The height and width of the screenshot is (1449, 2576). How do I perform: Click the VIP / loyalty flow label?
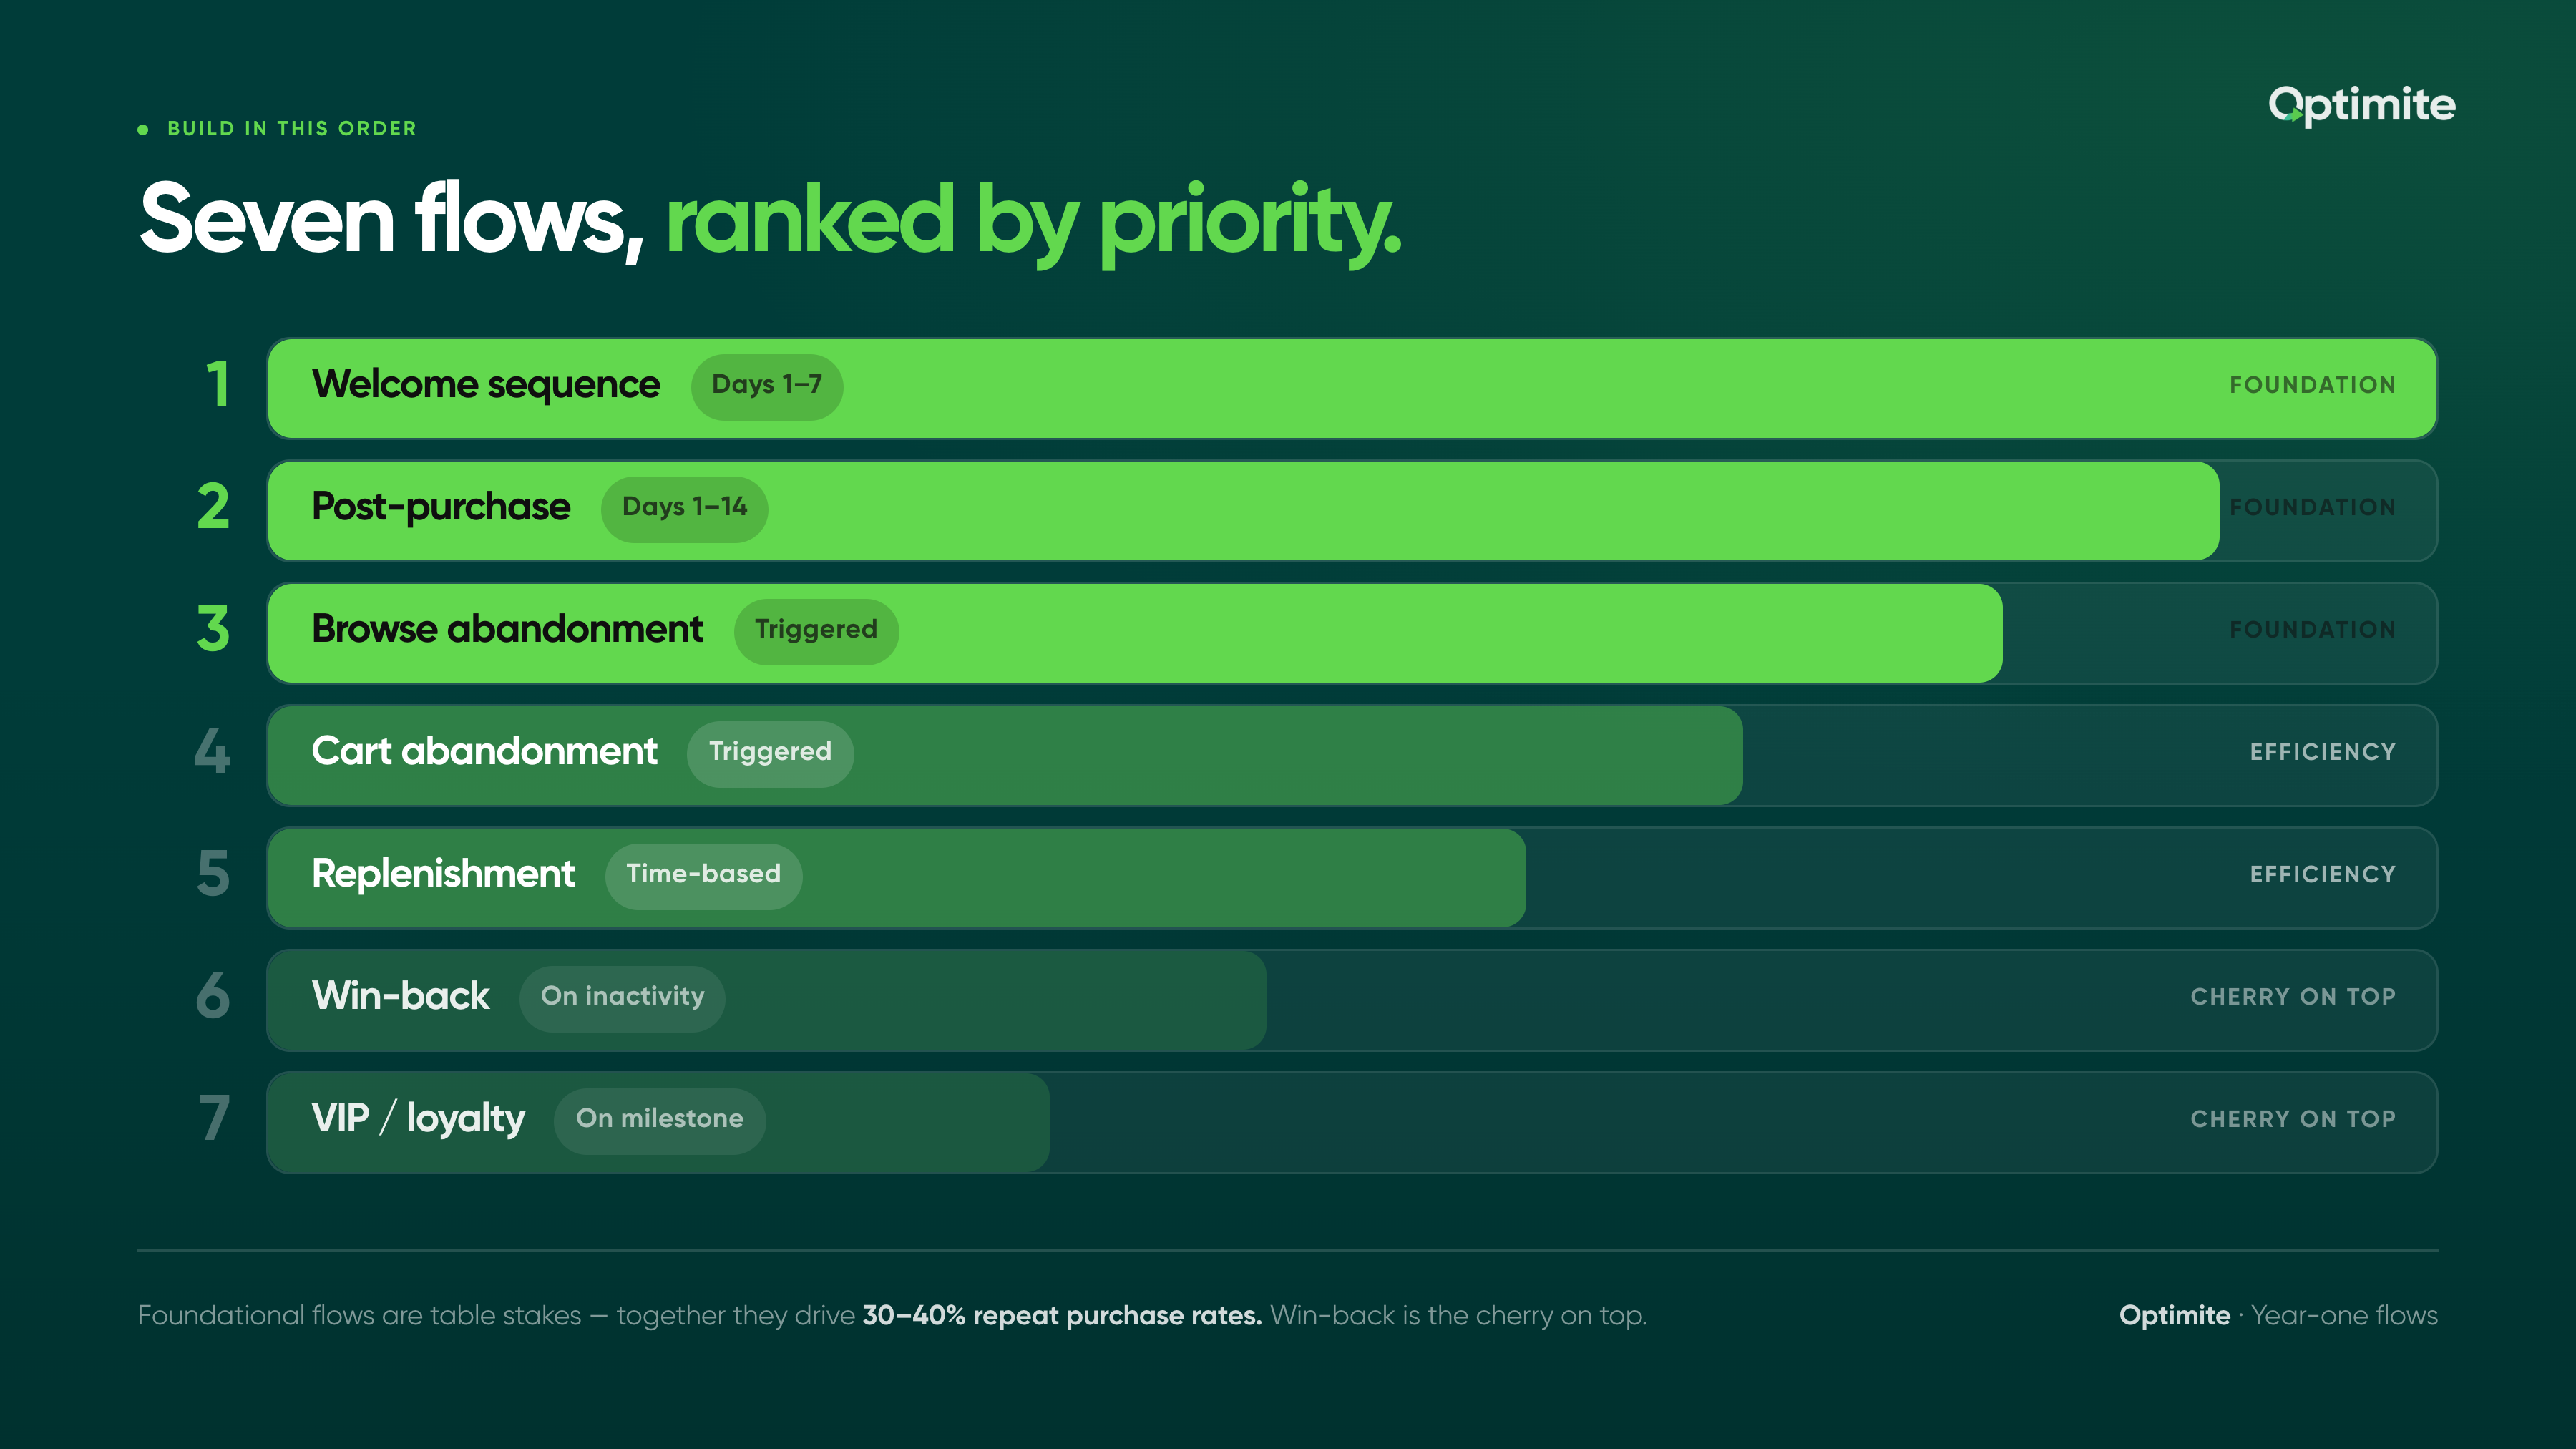418,1119
